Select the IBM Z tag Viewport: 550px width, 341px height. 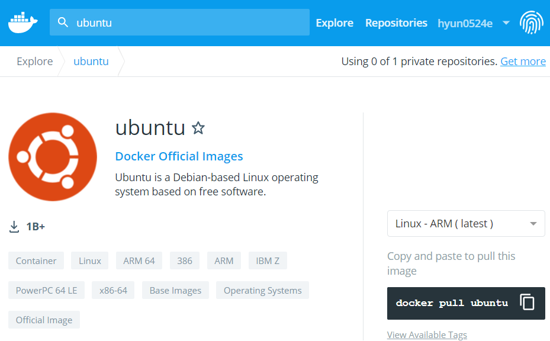(x=268, y=260)
